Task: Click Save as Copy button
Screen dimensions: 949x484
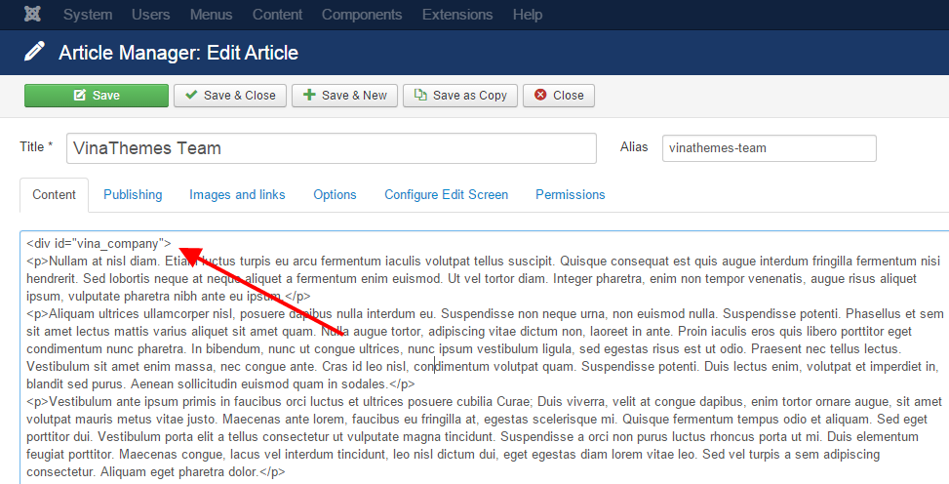Action: point(460,96)
